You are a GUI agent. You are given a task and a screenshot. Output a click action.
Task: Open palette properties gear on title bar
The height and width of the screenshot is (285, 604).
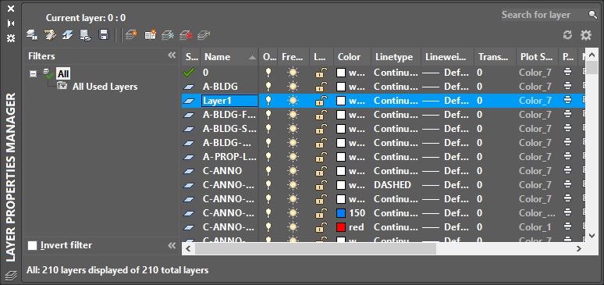[11, 37]
